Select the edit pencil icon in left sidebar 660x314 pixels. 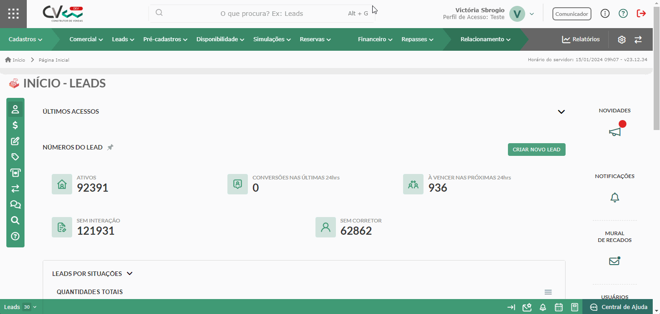(15, 141)
